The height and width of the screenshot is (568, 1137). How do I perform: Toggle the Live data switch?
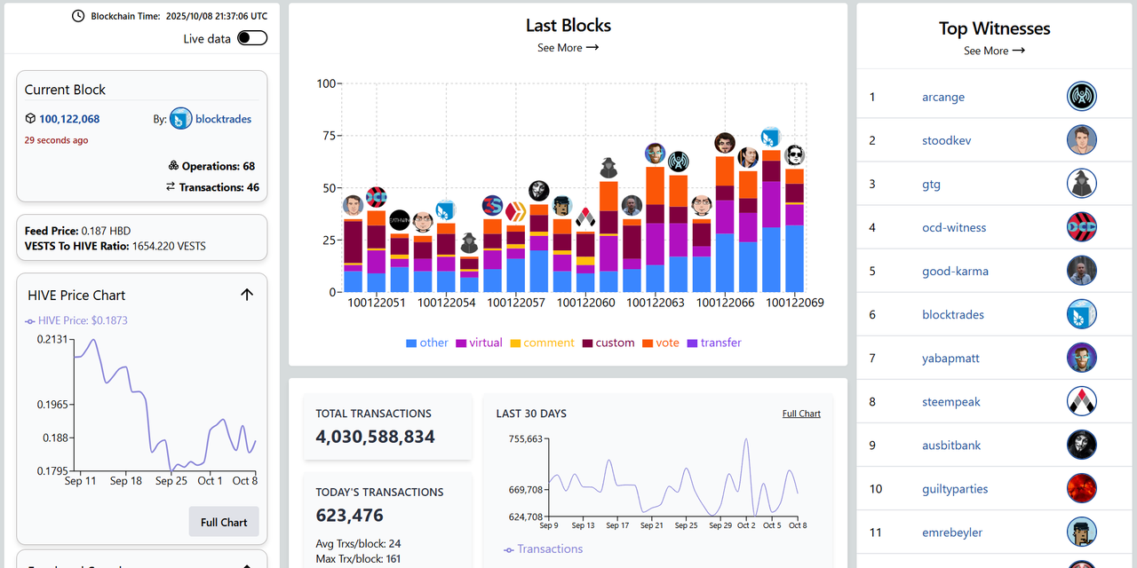click(x=252, y=38)
